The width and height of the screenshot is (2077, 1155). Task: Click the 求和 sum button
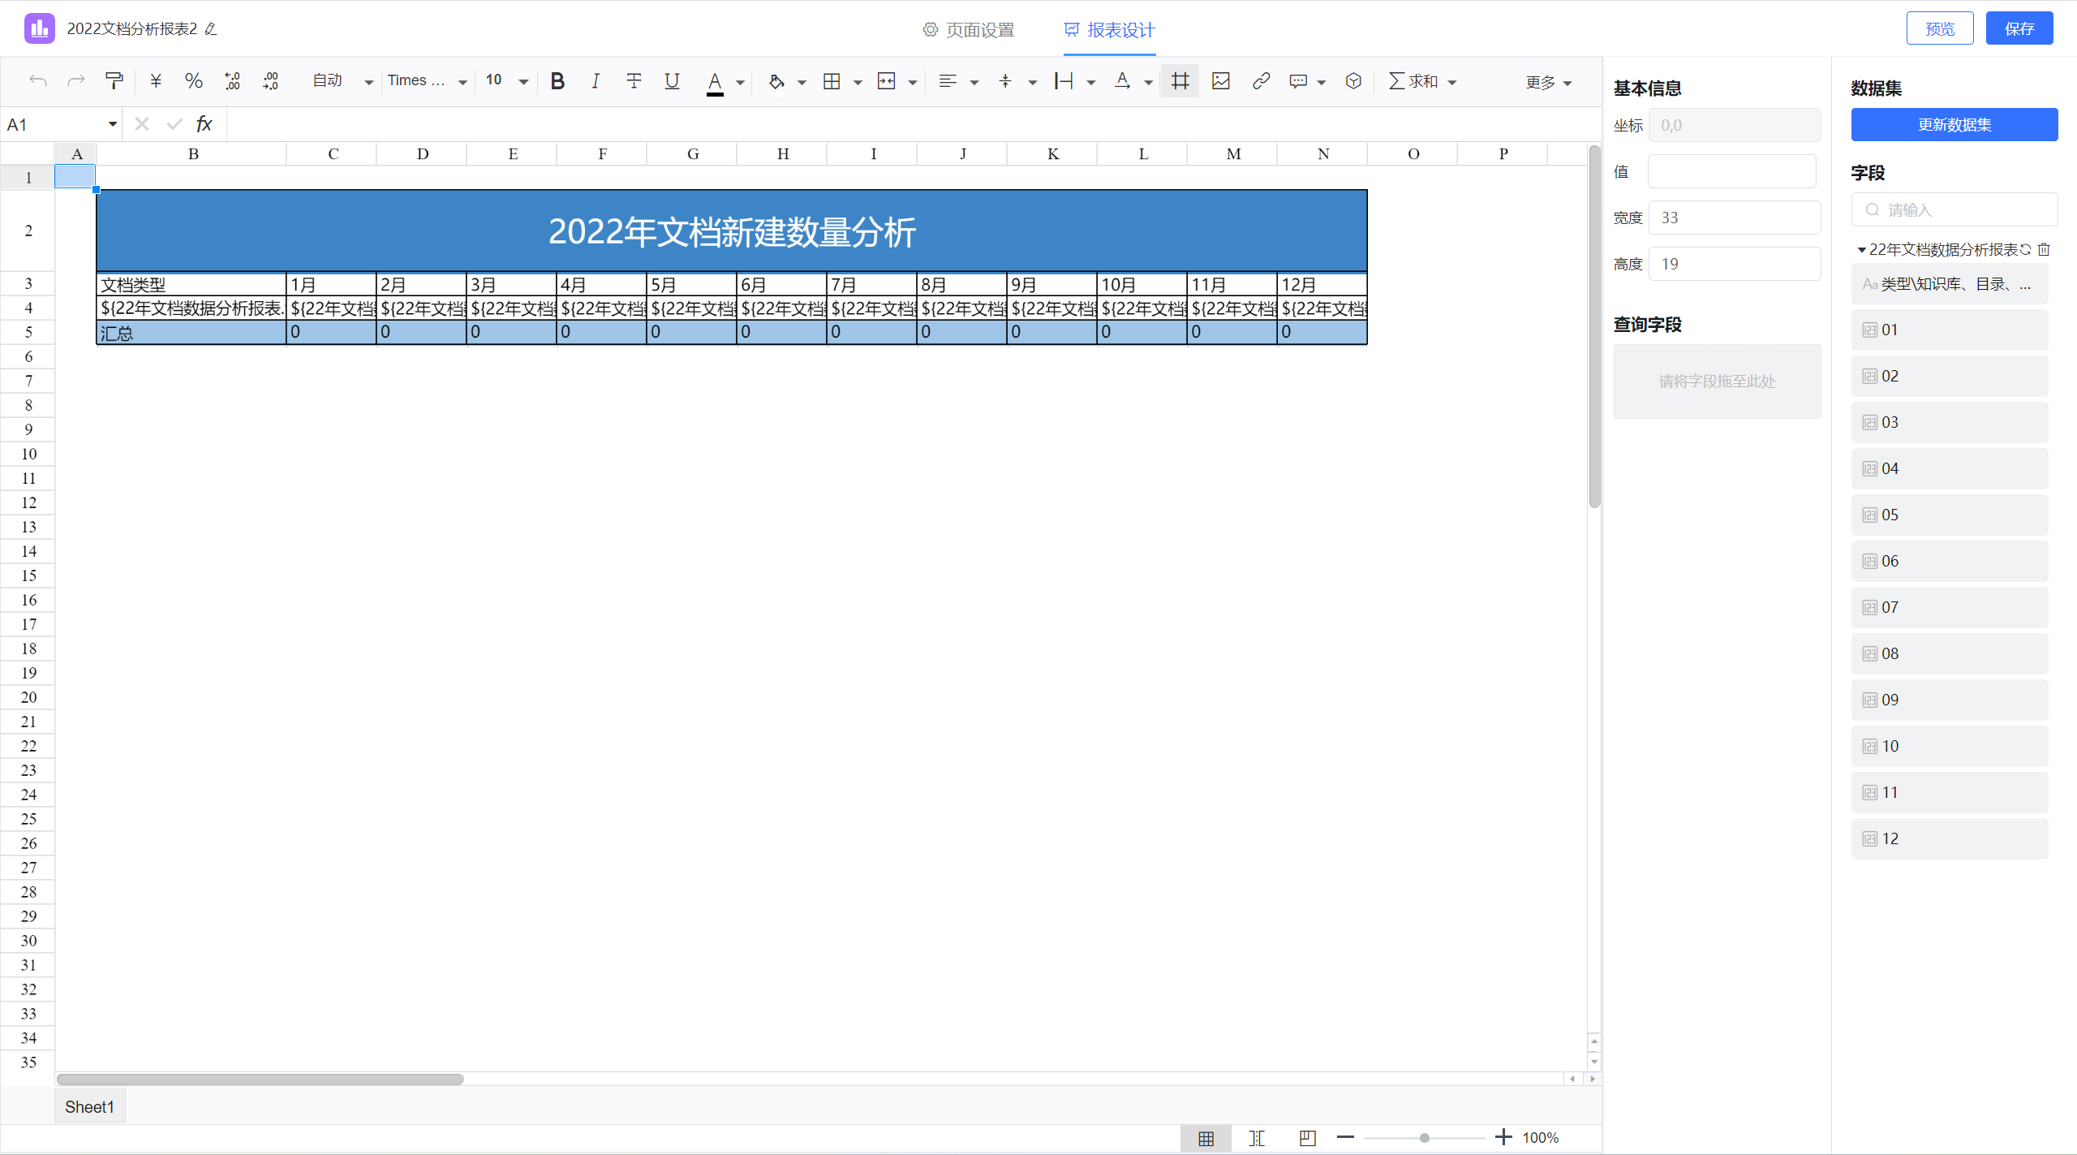[1413, 81]
